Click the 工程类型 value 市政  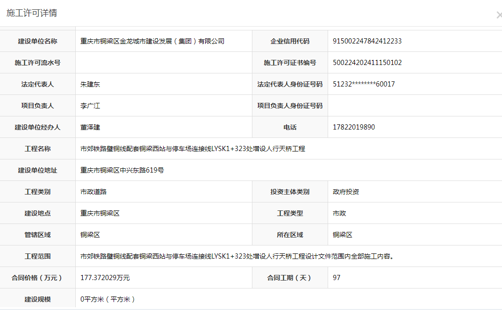(x=339, y=213)
